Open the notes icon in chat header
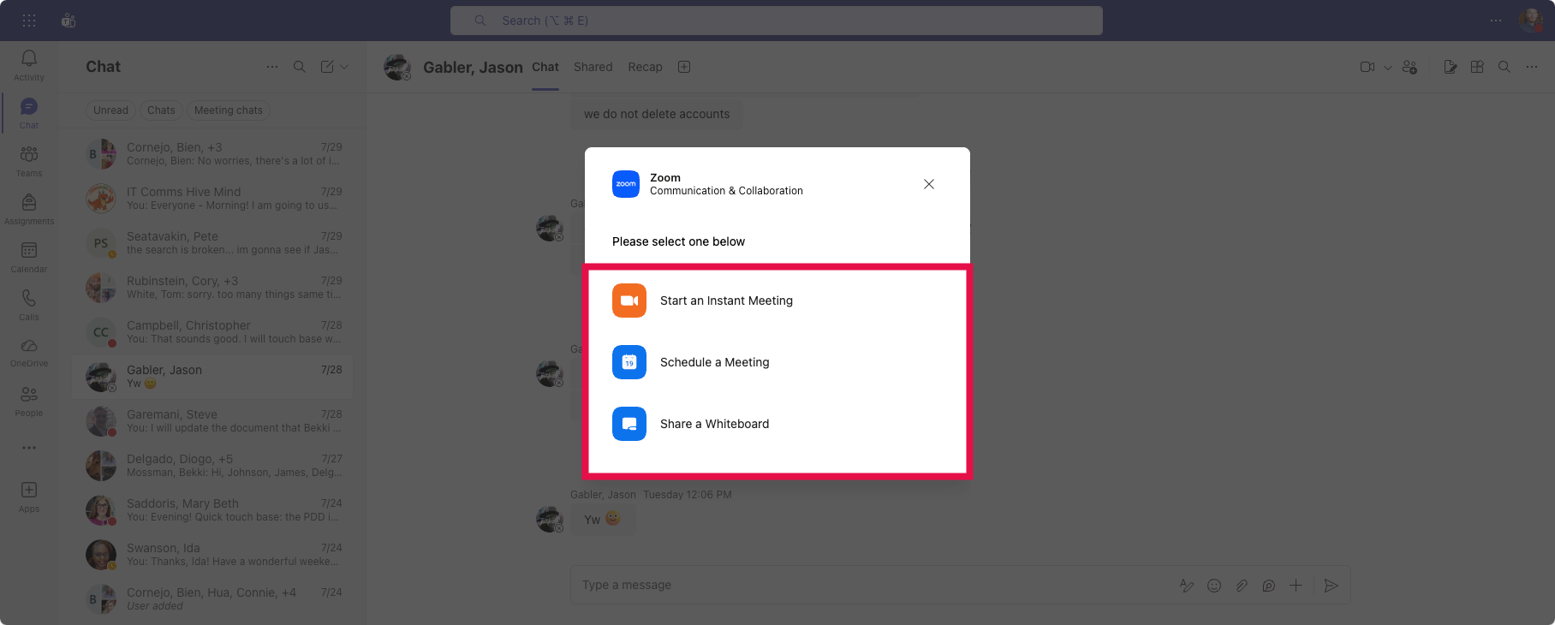 click(1450, 67)
